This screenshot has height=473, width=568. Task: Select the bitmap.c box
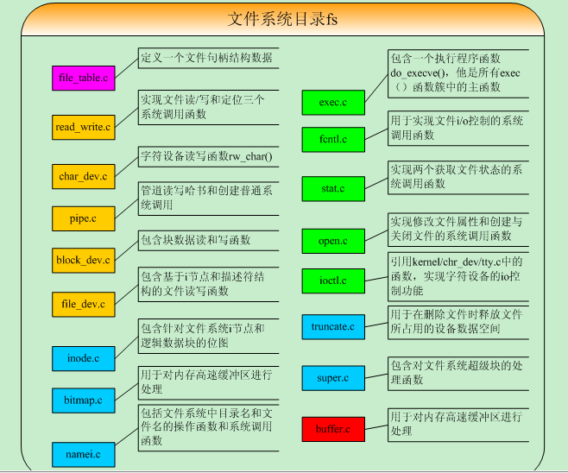pos(84,400)
